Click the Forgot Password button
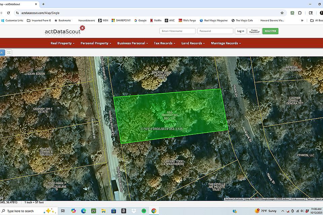 [x=254, y=31]
